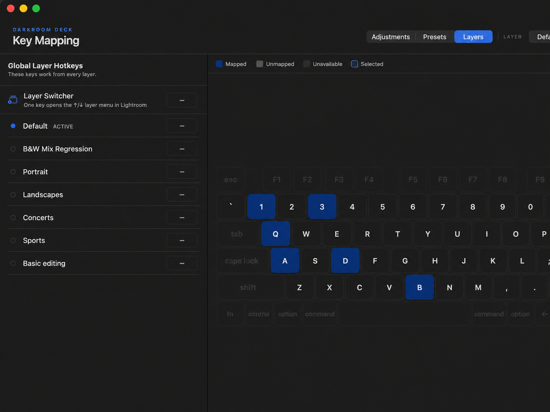Click the Mapped legend color swatch
The width and height of the screenshot is (550, 412).
(219, 64)
